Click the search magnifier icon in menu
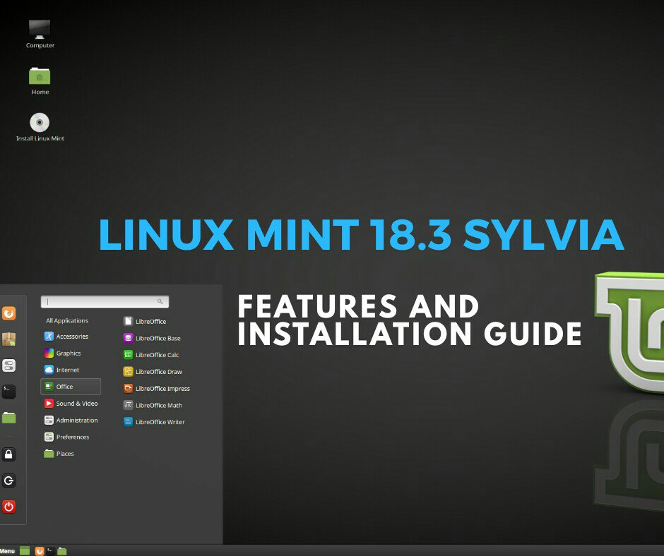Image resolution: width=664 pixels, height=556 pixels. 160,302
